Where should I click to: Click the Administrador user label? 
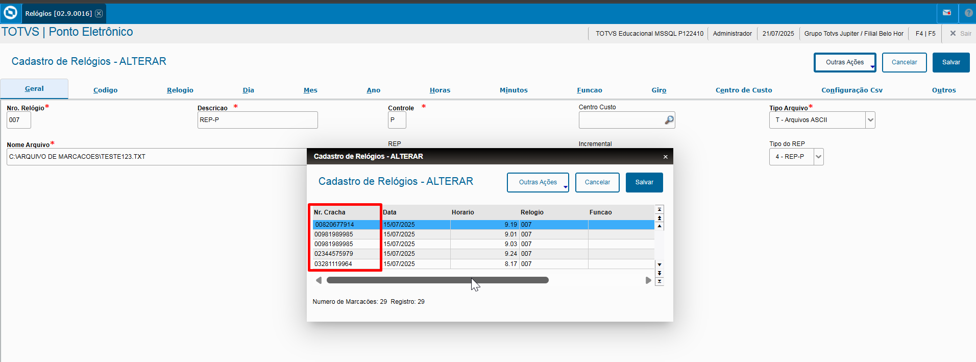(732, 34)
